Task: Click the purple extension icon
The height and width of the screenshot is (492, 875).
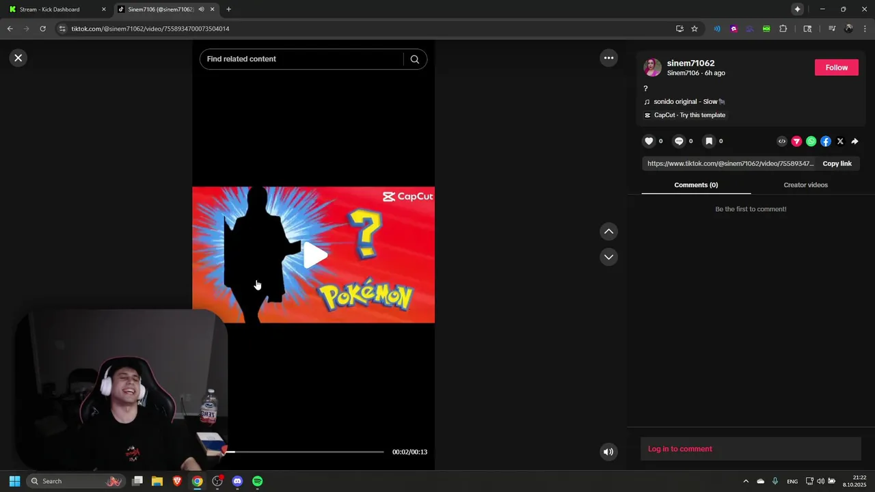Action: (733, 29)
